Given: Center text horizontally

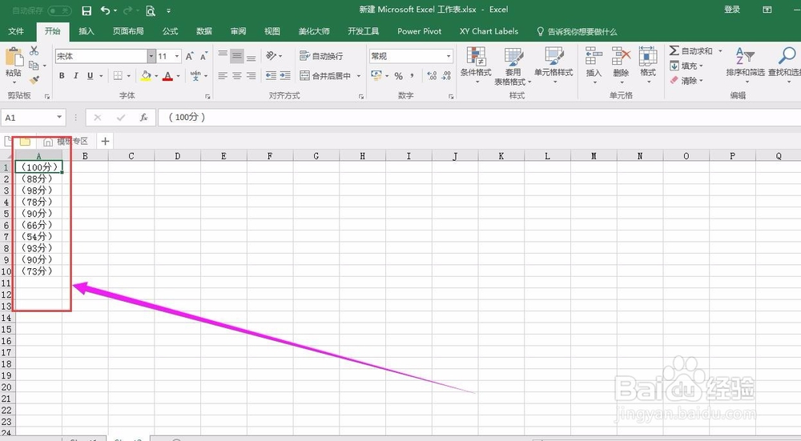Looking at the screenshot, I should [x=236, y=75].
